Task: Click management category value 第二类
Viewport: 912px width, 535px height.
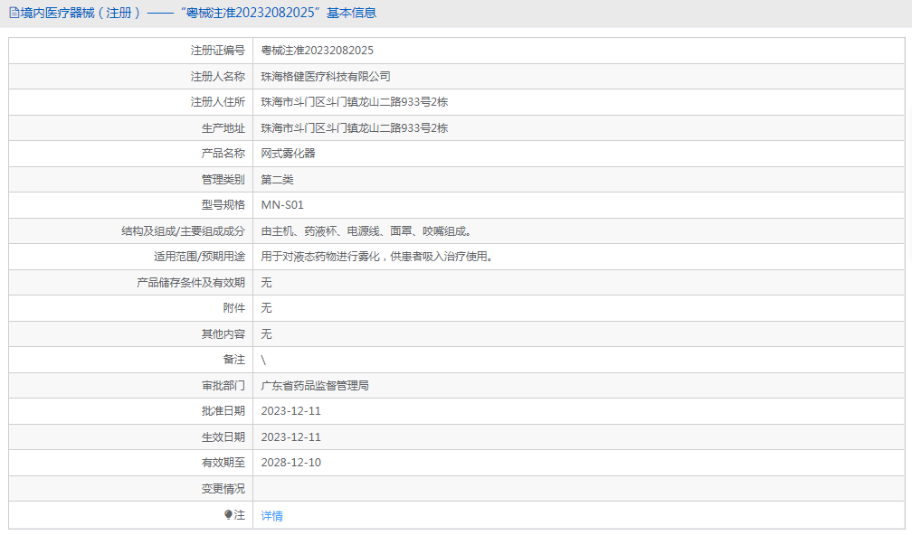Action: 277,180
